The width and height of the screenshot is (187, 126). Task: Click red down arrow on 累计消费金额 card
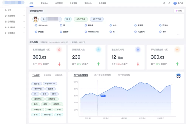(x=59, y=64)
